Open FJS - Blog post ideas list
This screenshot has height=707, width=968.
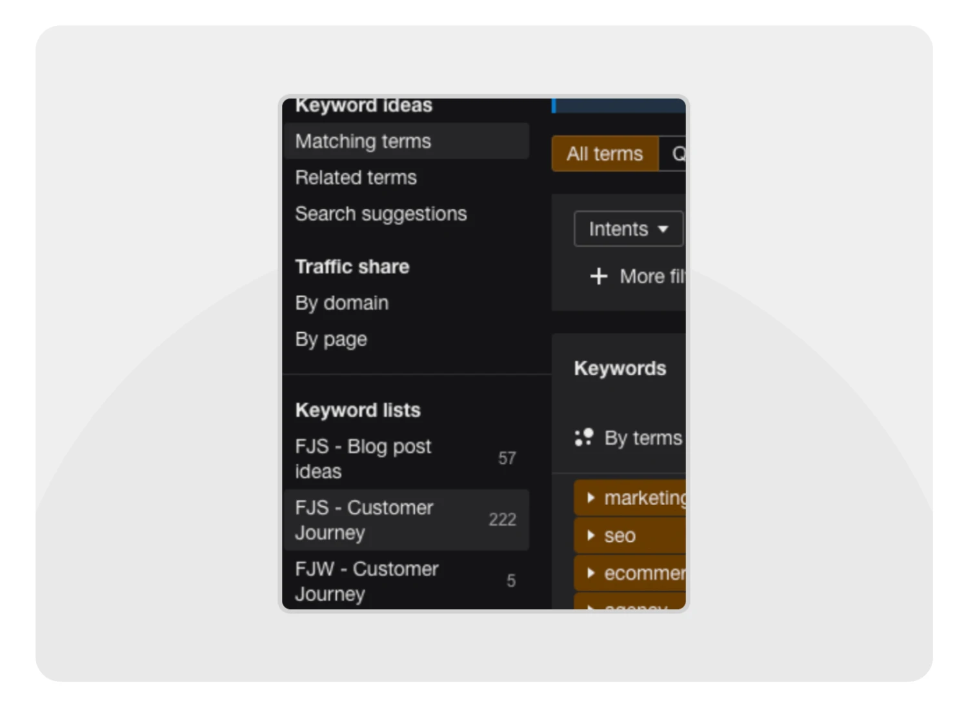[x=363, y=458]
